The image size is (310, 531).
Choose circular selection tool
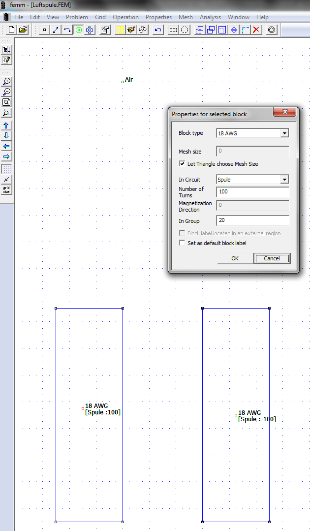pyautogui.click(x=185, y=30)
